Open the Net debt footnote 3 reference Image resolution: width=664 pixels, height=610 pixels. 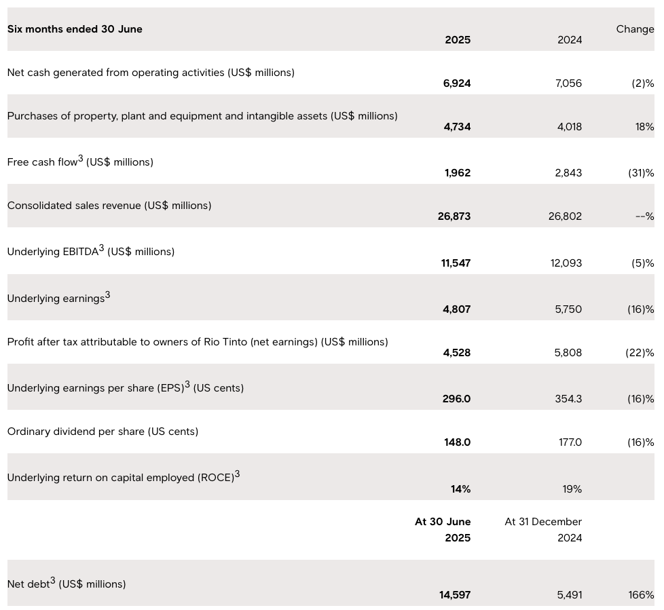point(53,581)
